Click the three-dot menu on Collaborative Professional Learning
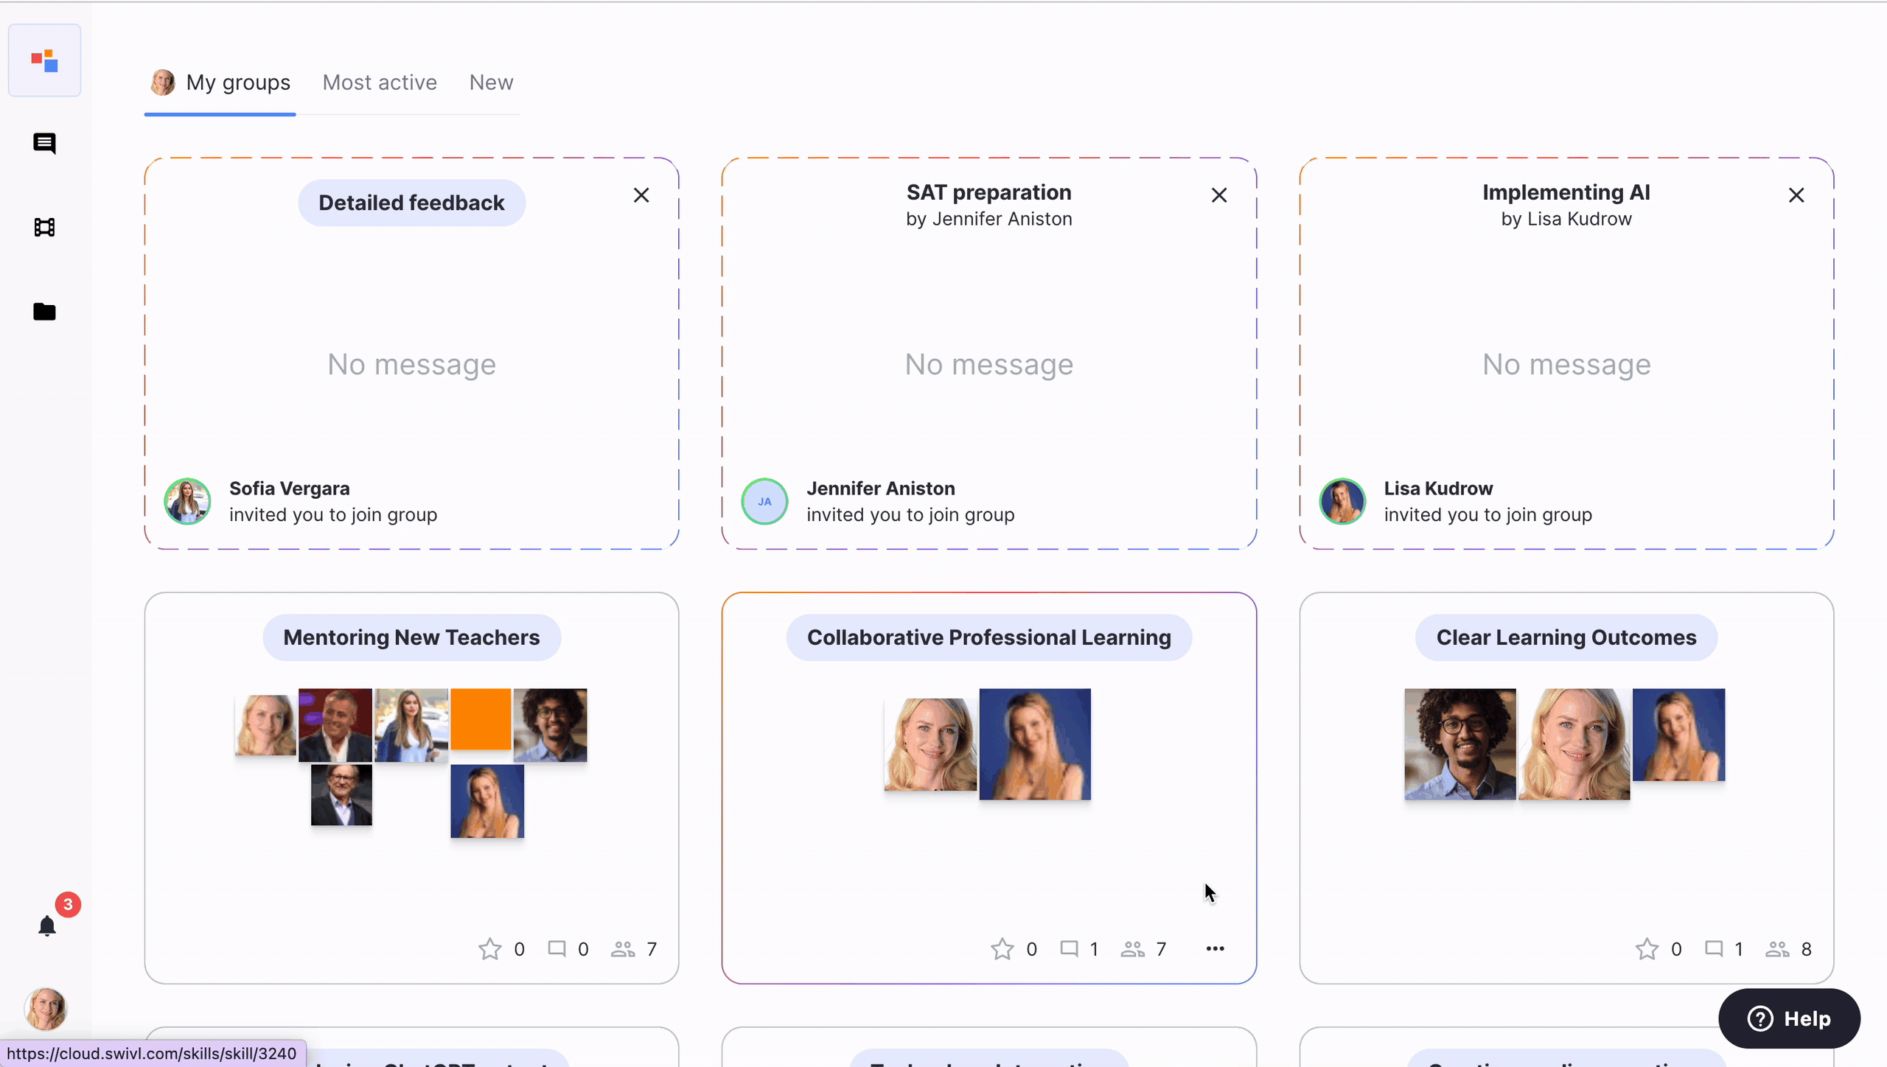Viewport: 1887px width, 1067px height. 1215,948
